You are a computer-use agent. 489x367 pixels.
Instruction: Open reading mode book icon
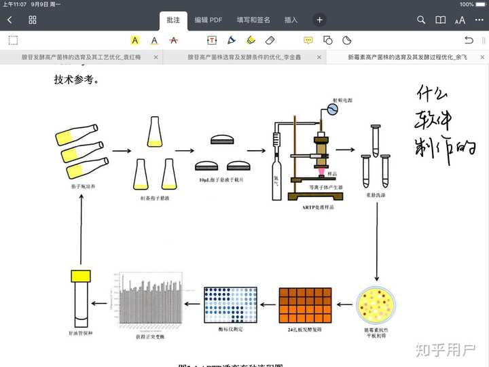coord(440,20)
